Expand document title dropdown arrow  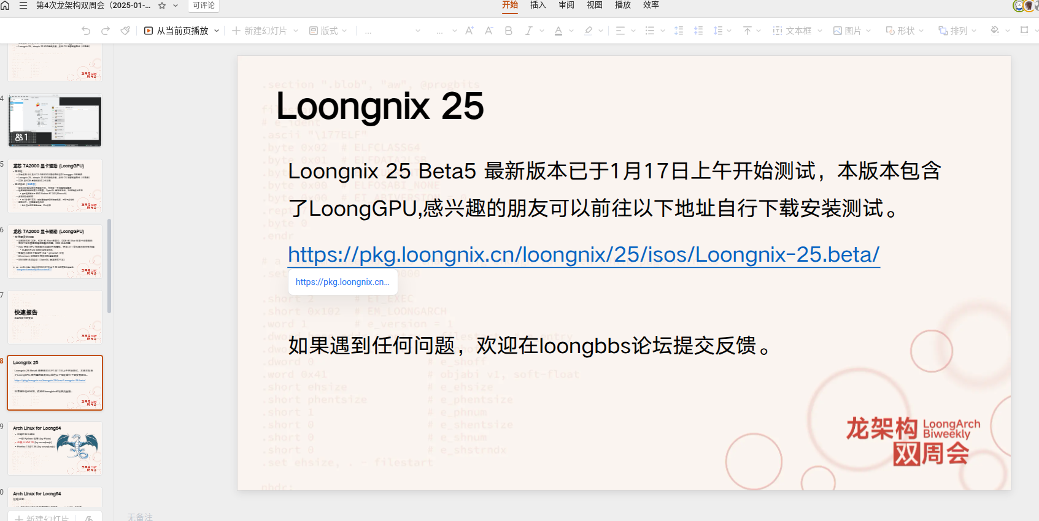[176, 6]
